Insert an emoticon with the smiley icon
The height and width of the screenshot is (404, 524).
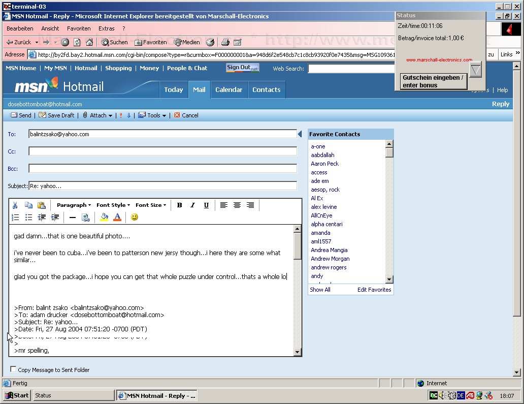pyautogui.click(x=135, y=217)
